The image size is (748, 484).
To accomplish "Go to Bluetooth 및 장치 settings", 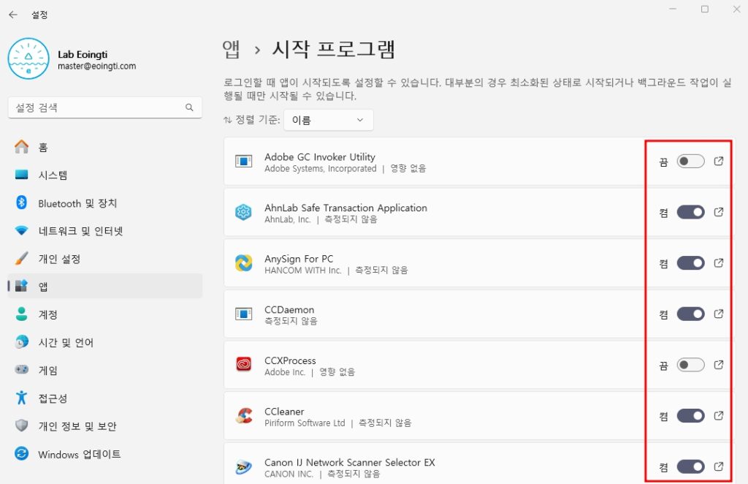I will coord(105,203).
